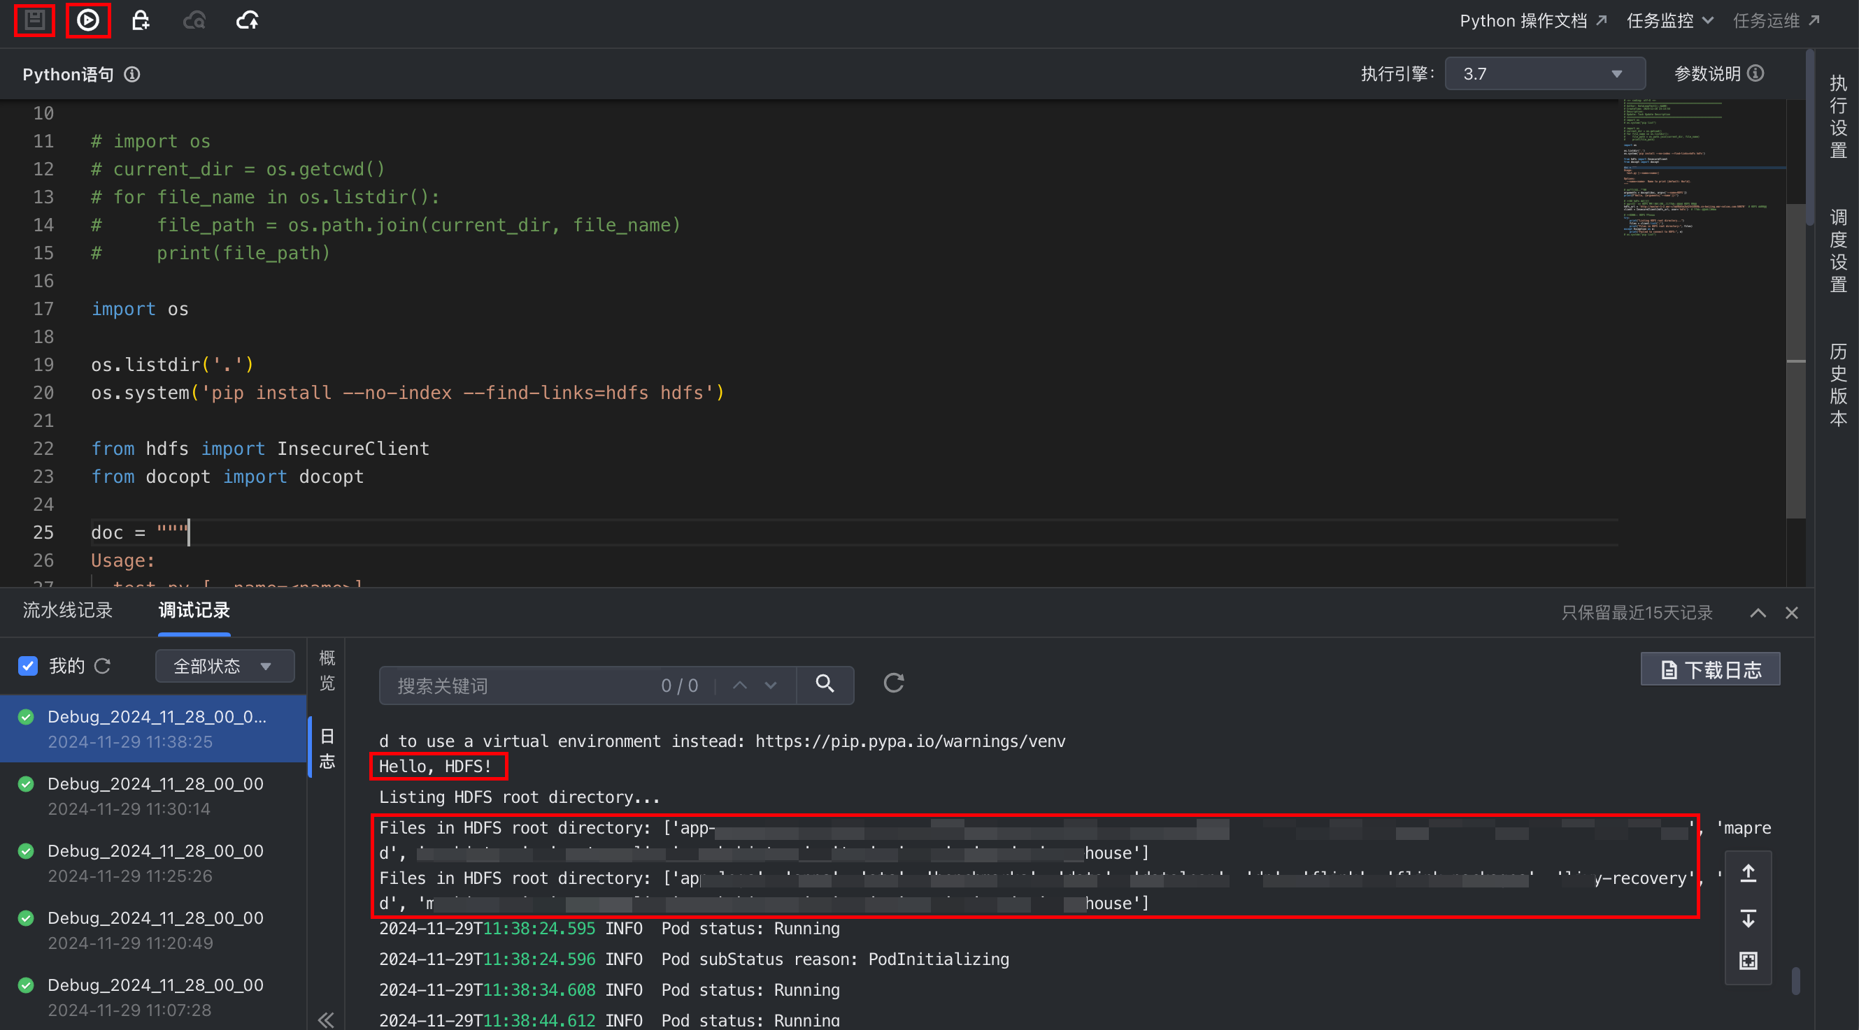Screen dimensions: 1859x1030
Task: Jump to top of log icon
Action: click(x=1748, y=874)
